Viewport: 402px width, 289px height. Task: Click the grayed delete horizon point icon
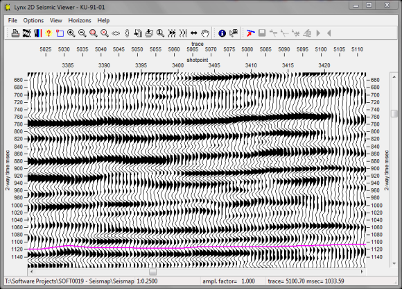coord(295,33)
